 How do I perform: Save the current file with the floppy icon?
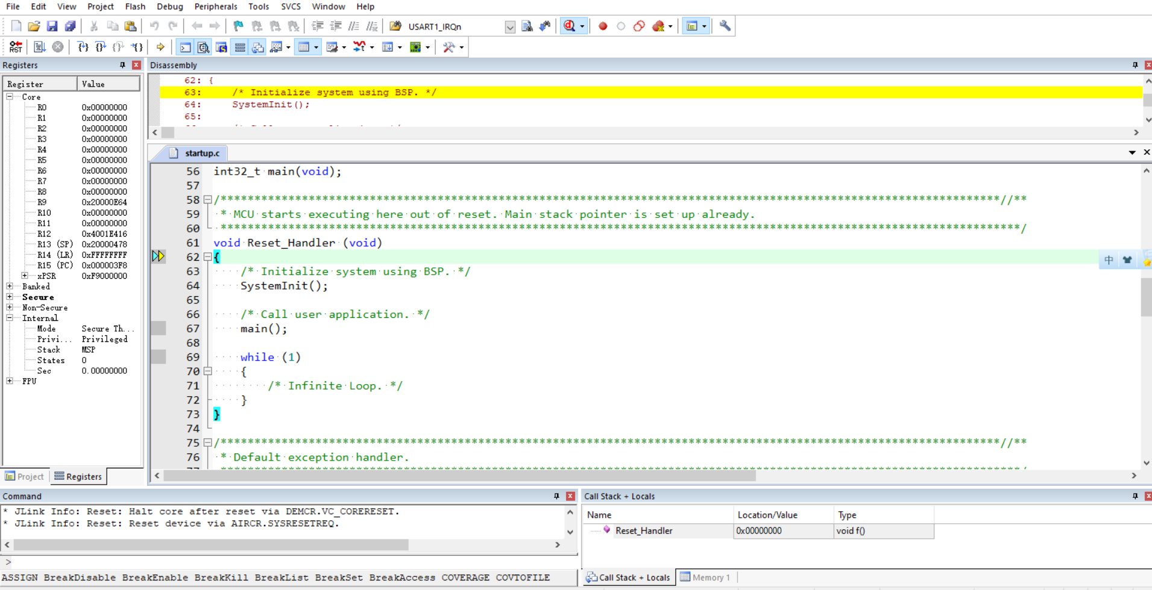(x=52, y=26)
